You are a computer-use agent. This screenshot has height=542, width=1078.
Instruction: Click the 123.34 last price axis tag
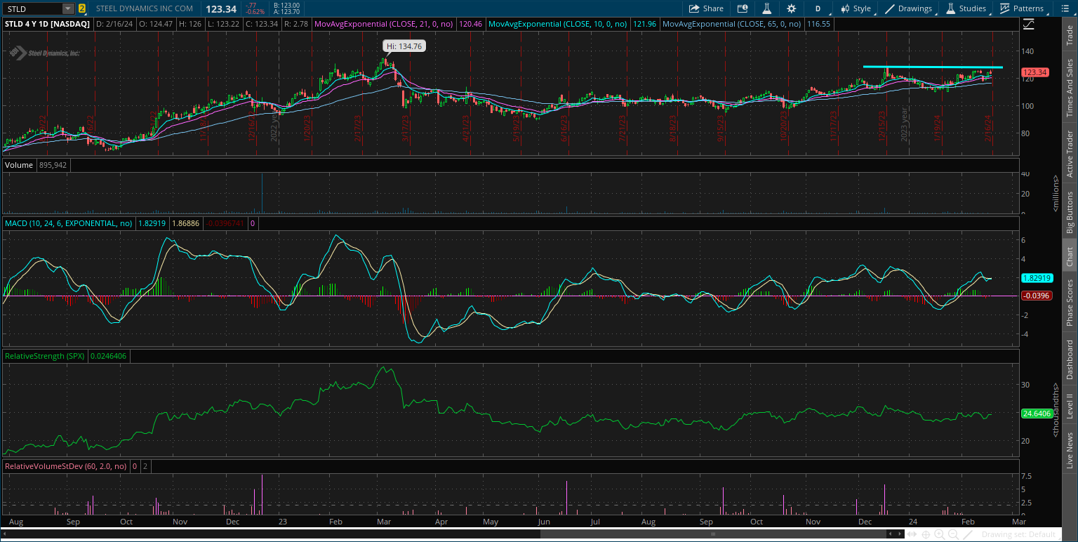click(x=1034, y=72)
